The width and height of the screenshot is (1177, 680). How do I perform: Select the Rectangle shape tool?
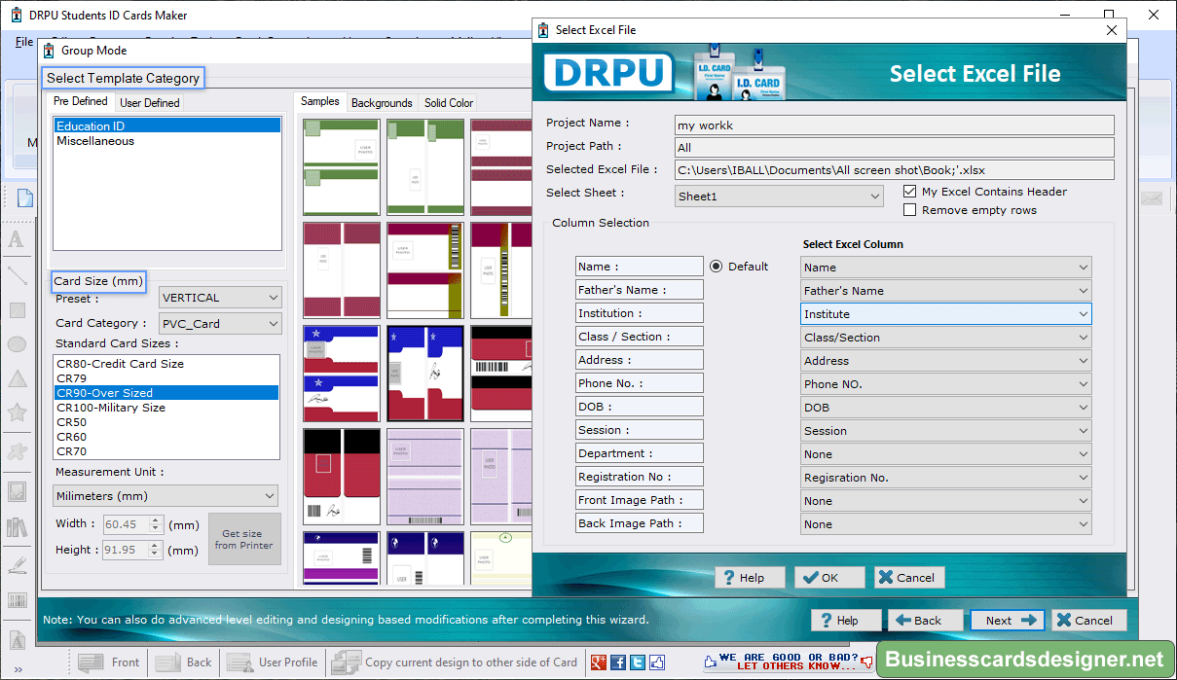pos(17,310)
